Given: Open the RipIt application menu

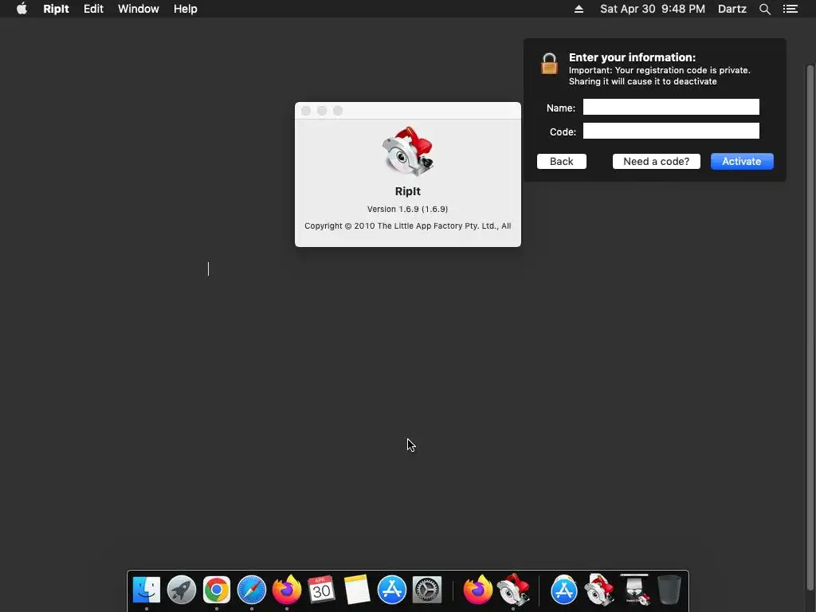Looking at the screenshot, I should pos(56,9).
